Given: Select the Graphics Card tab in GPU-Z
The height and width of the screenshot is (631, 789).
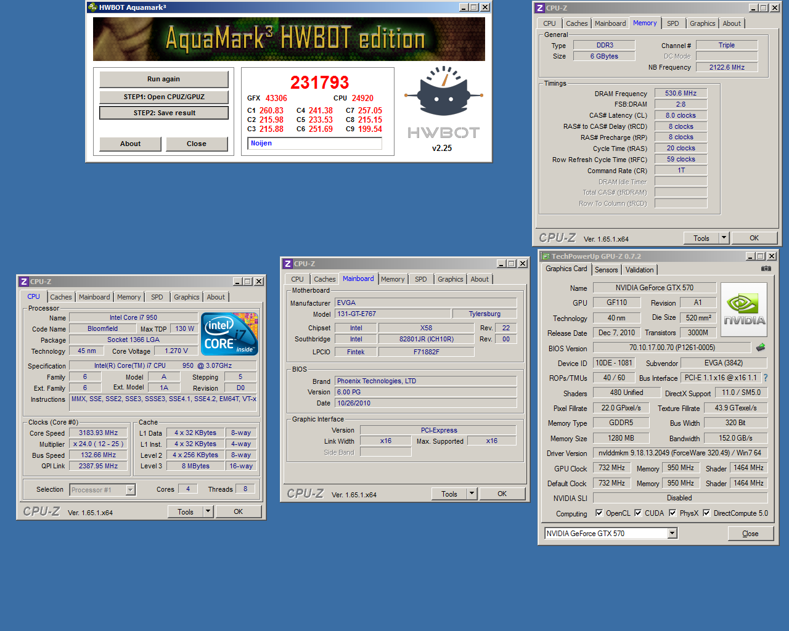Looking at the screenshot, I should (566, 269).
